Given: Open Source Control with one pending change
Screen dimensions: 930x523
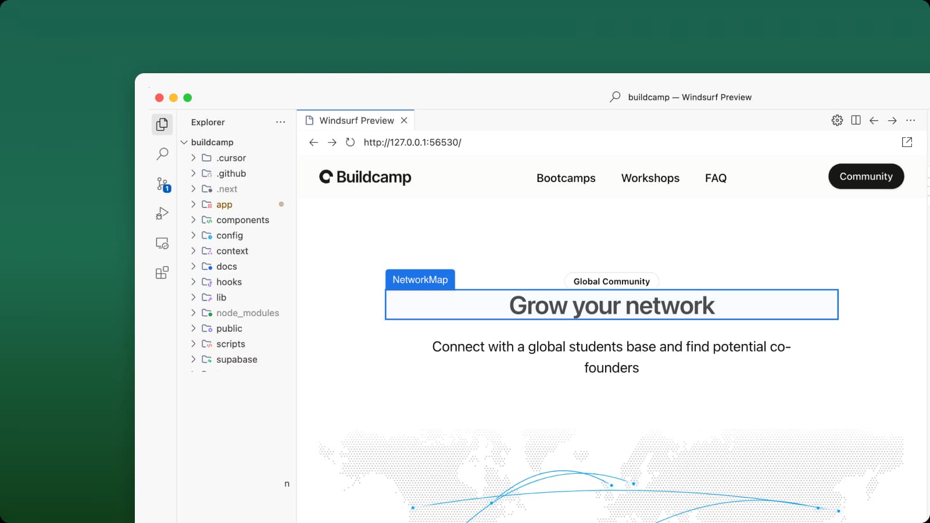Looking at the screenshot, I should click(x=163, y=184).
